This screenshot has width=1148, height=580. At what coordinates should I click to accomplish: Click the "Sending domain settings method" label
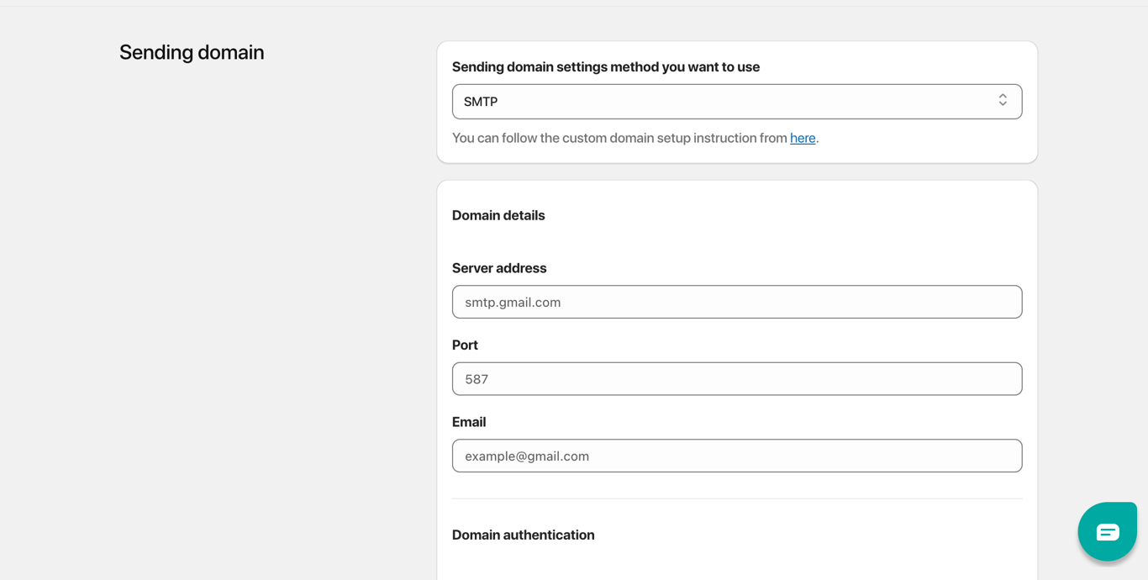605,67
